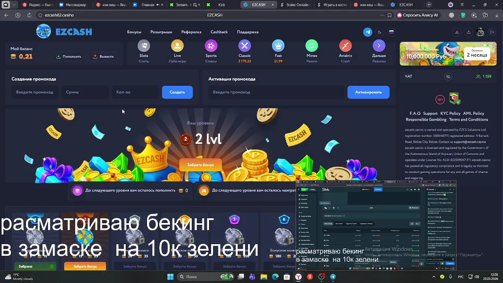Open the Aviatrix crash game
This screenshot has height=283, width=503.
pos(345,51)
